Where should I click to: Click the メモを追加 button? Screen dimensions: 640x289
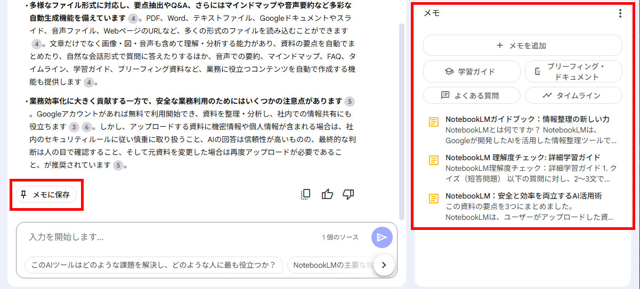pyautogui.click(x=522, y=46)
